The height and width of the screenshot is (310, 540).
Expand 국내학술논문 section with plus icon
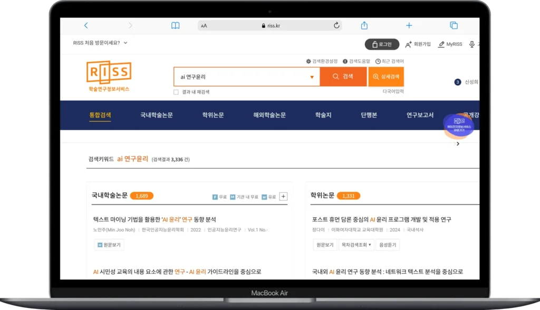click(x=283, y=196)
